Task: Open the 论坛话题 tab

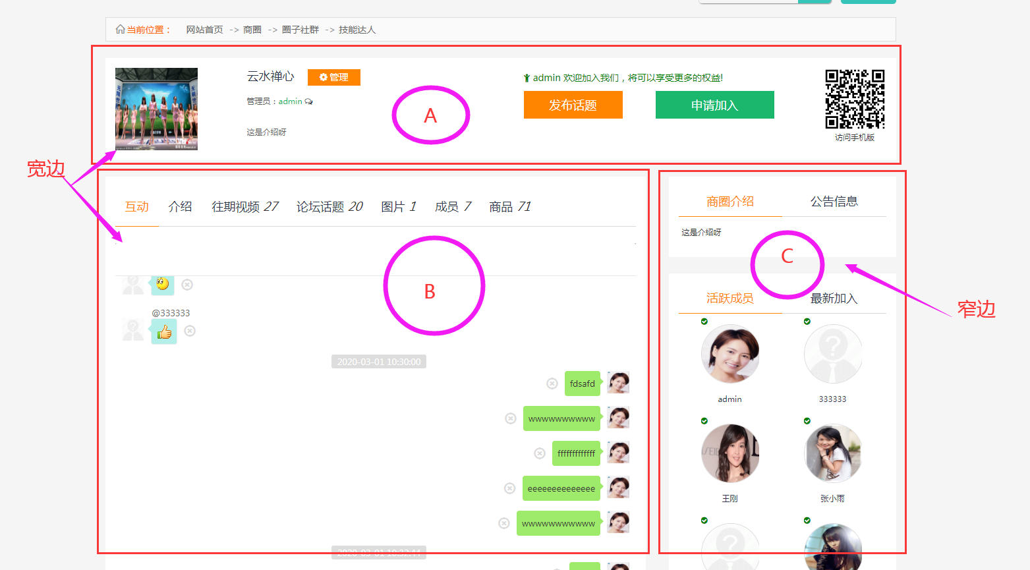Action: click(329, 207)
